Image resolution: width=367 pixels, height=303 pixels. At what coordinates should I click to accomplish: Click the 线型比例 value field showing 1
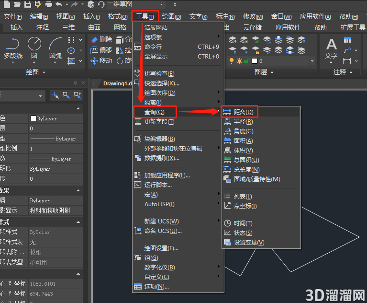click(56, 149)
